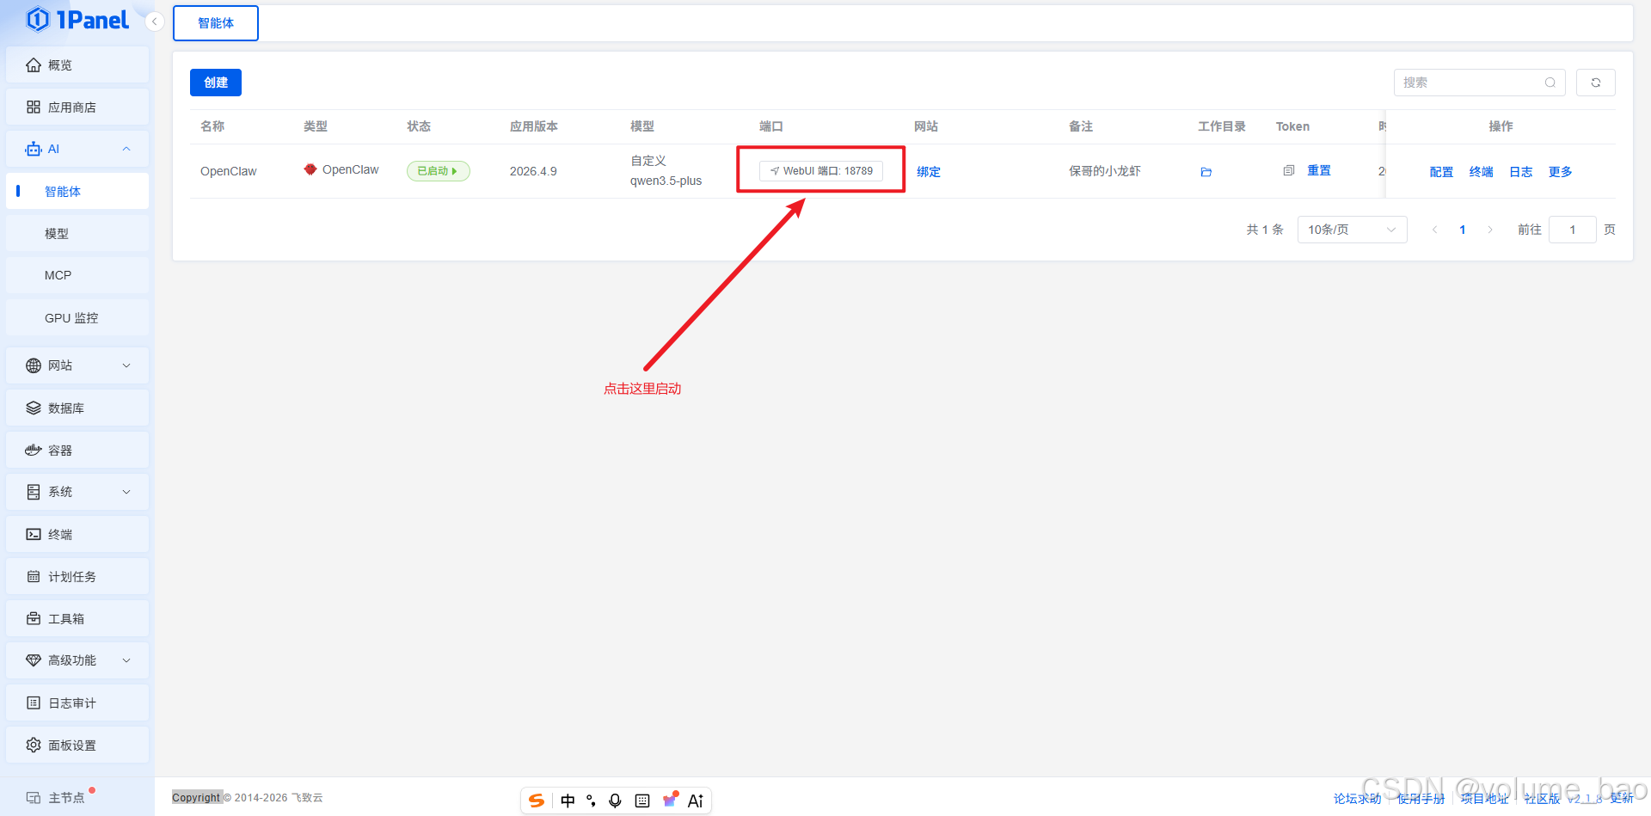Click the 论坛求助 footer link
This screenshot has width=1651, height=816.
(1358, 799)
